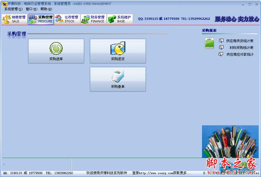Open the 窗口(W) menu

pos(31,9)
